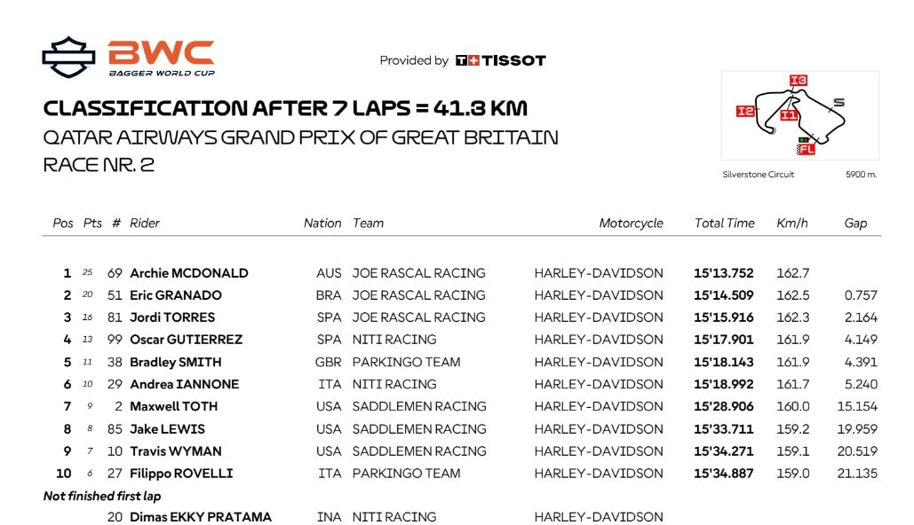The image size is (914, 525).
Task: Click the I1 sector marker on map
Action: tap(788, 114)
